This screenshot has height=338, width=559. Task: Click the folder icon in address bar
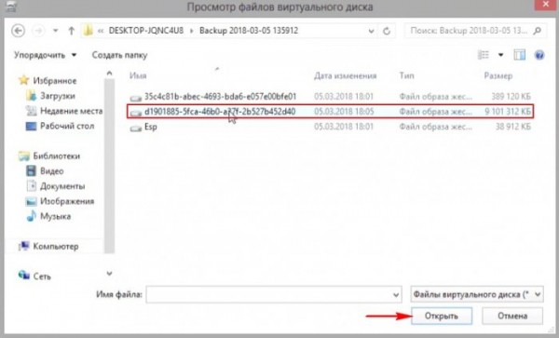pyautogui.click(x=89, y=31)
